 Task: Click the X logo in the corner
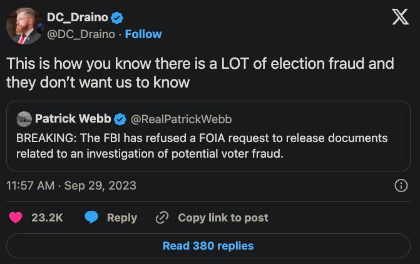point(400,18)
